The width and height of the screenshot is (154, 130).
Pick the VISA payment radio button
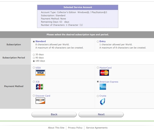[34, 68]
